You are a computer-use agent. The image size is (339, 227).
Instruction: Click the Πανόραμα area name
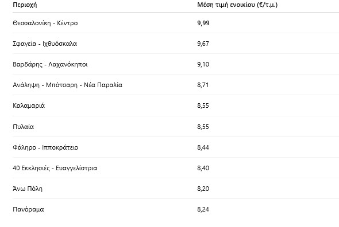(28, 209)
